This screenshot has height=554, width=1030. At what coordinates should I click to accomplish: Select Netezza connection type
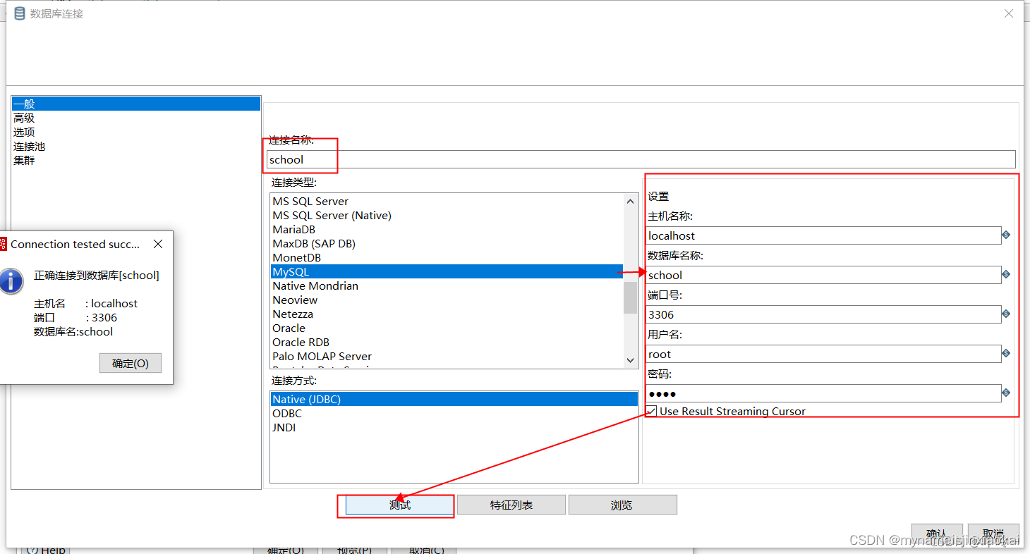click(x=447, y=314)
